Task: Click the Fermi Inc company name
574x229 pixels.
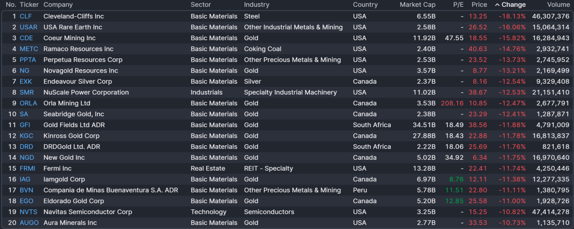Action: (57, 168)
